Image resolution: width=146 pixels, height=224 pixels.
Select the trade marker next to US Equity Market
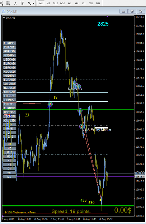click(x=81, y=127)
